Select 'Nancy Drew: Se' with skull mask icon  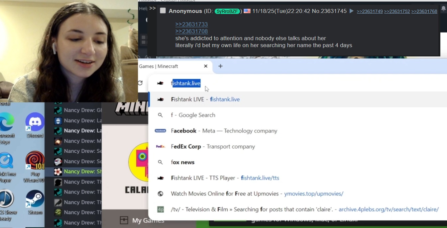tap(78, 161)
